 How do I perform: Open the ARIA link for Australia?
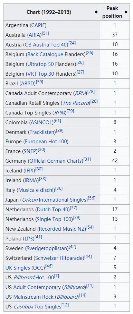(34, 35)
